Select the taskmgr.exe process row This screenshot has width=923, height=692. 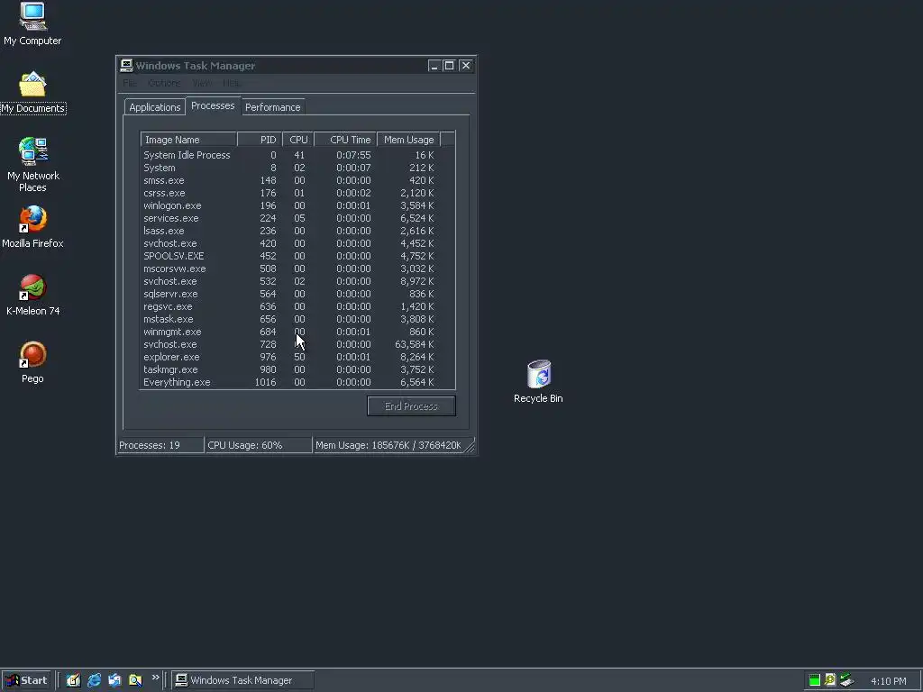297,369
